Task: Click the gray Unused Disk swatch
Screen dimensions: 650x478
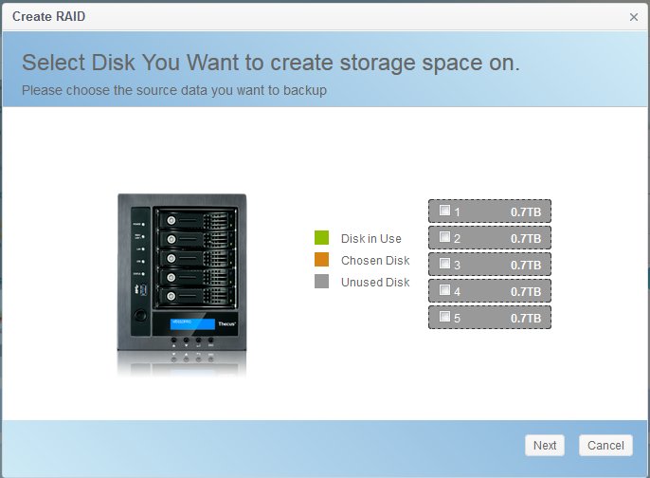Action: tap(321, 282)
